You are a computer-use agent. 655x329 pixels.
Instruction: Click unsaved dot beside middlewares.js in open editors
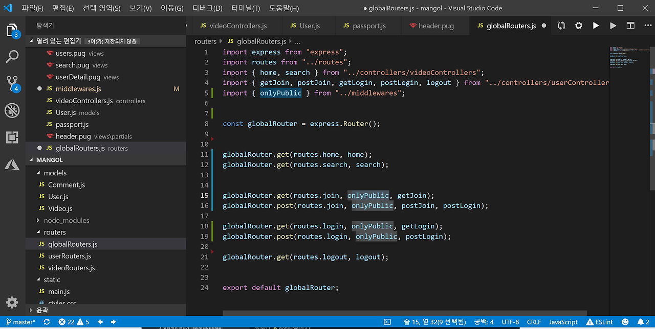point(39,89)
